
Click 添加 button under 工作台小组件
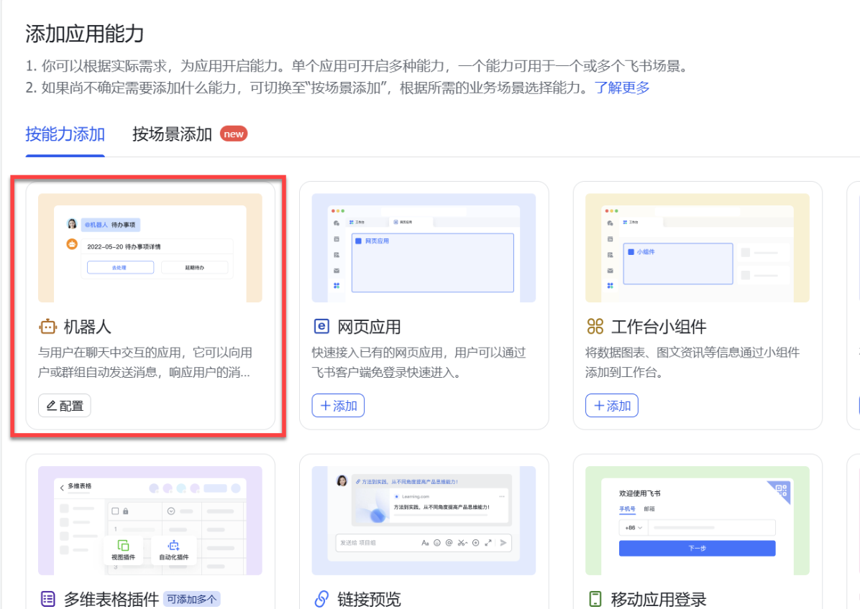(x=612, y=406)
